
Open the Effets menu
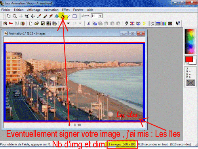point(66,10)
